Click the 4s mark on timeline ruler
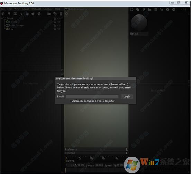 coord(92,158)
